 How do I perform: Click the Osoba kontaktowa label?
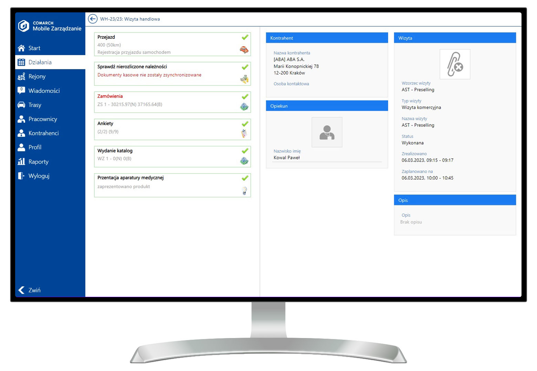coord(291,84)
